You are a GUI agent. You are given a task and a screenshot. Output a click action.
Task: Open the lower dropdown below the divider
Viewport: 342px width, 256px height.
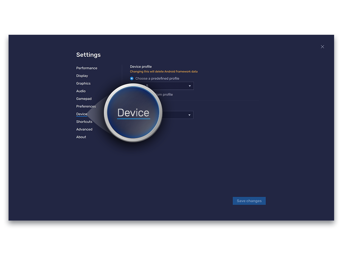189,115
